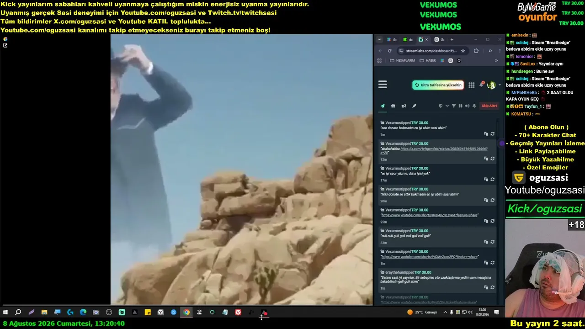This screenshot has width=585, height=329.
Task: Switch to the Kick browser tab
Action: coord(408,40)
